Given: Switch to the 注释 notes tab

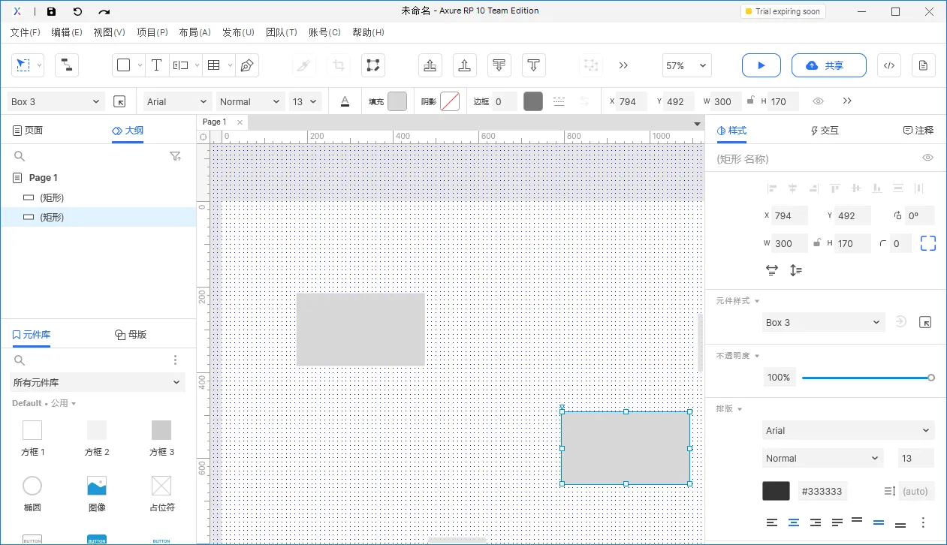Looking at the screenshot, I should (x=918, y=131).
